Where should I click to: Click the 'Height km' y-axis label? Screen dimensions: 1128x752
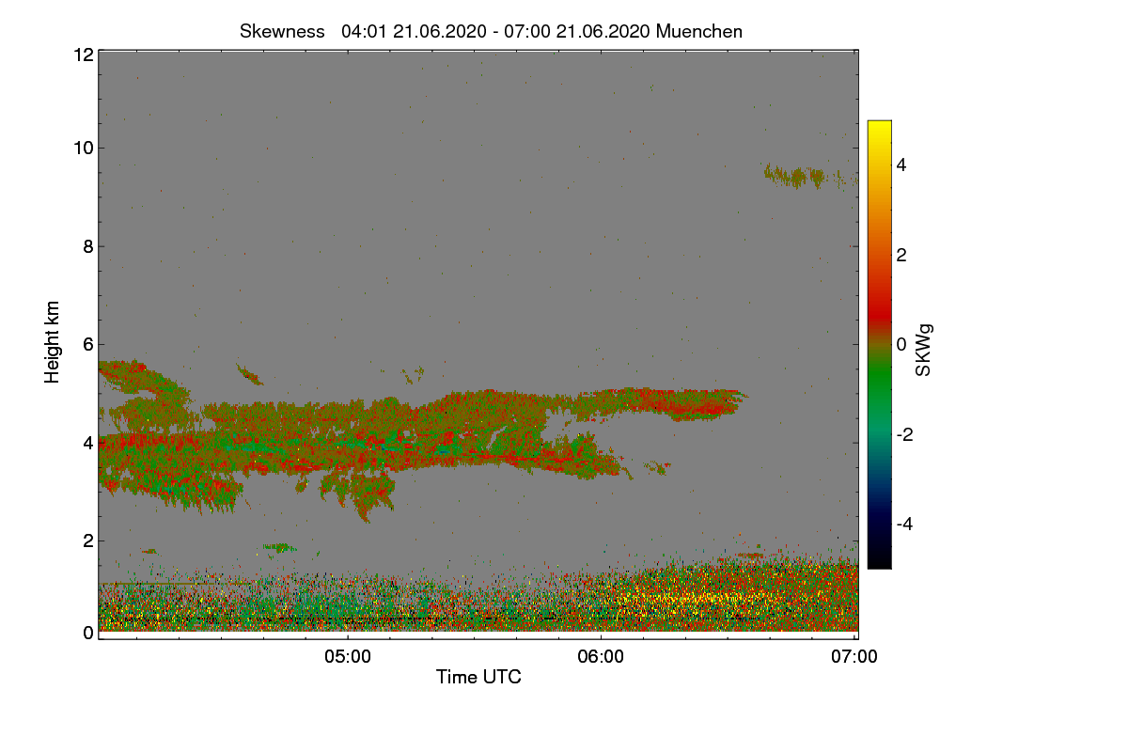coord(53,342)
